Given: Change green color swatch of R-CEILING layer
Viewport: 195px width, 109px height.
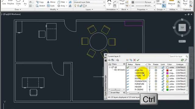Looking at the screenshot, I should tap(167, 90).
